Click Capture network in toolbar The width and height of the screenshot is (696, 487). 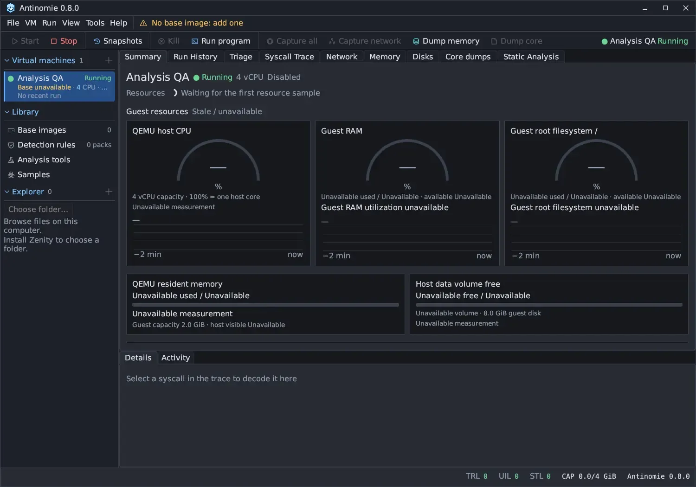pyautogui.click(x=365, y=41)
